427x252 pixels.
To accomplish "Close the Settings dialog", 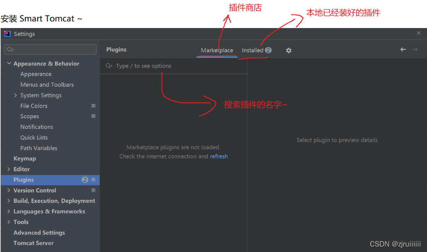I will [418, 33].
